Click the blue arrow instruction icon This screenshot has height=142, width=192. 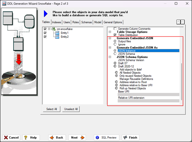coord(46,14)
